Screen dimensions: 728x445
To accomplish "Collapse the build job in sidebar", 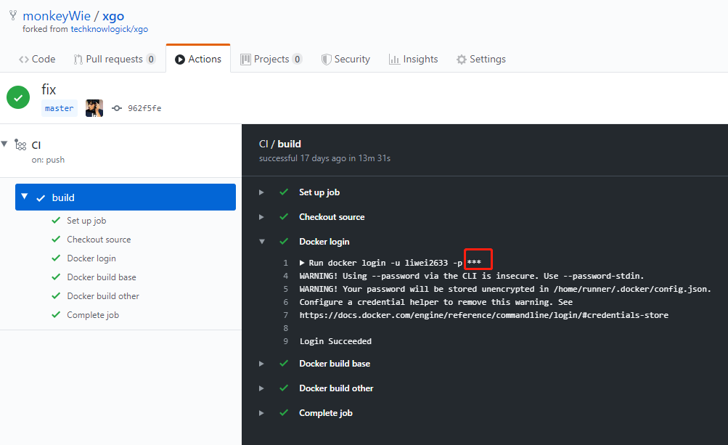I will [x=25, y=197].
